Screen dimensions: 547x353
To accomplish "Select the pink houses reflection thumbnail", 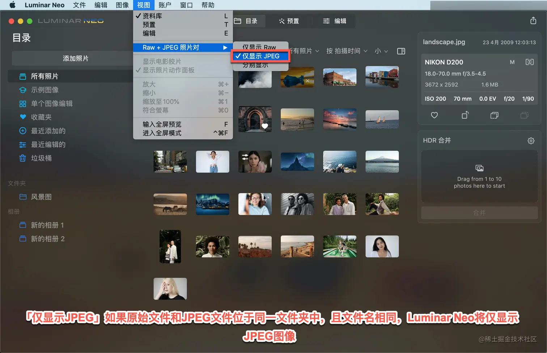I will [x=382, y=77].
